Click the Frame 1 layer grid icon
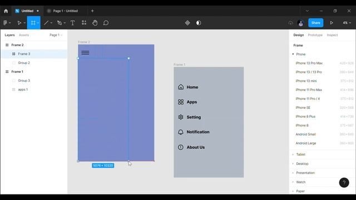The height and width of the screenshot is (200, 356). point(7,72)
